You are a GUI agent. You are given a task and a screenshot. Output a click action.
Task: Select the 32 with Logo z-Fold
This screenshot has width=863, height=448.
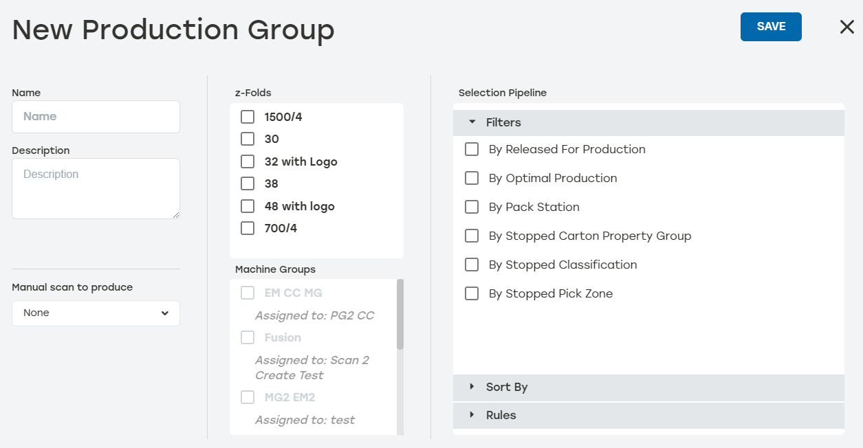point(248,161)
